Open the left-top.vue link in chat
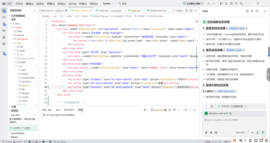 [225, 91]
